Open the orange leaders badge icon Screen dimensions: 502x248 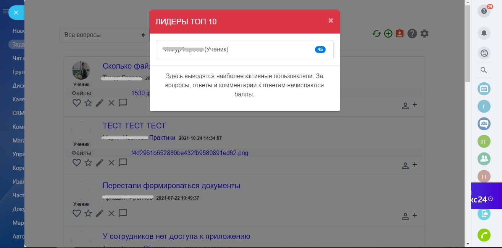[x=400, y=34]
